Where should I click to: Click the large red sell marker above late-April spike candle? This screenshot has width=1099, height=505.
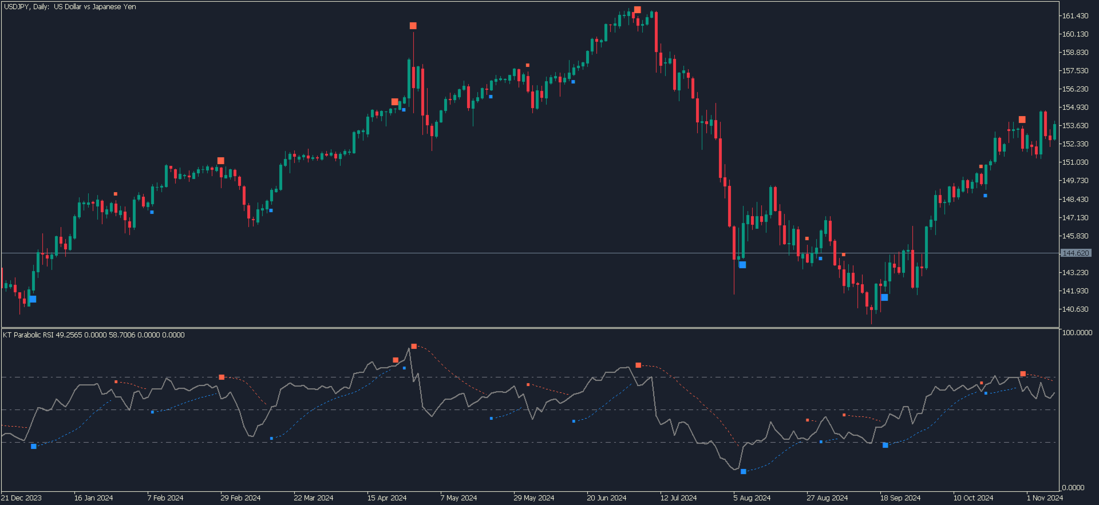(x=413, y=26)
